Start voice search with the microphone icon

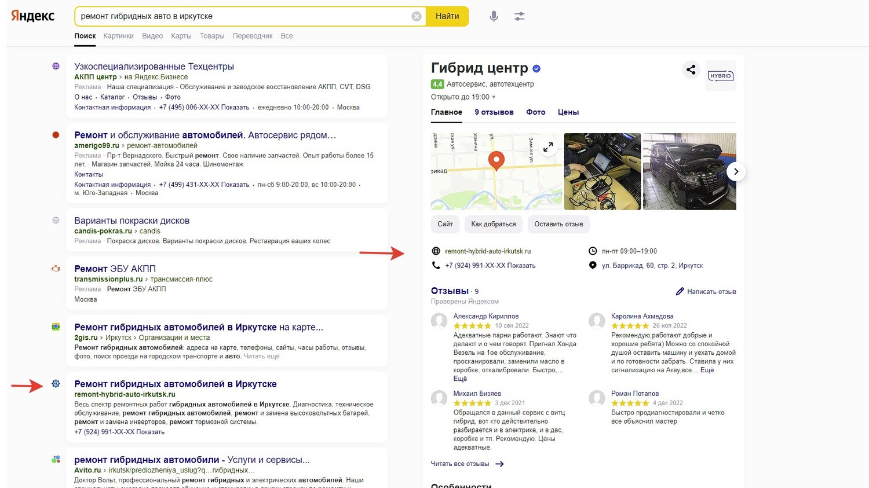(494, 16)
